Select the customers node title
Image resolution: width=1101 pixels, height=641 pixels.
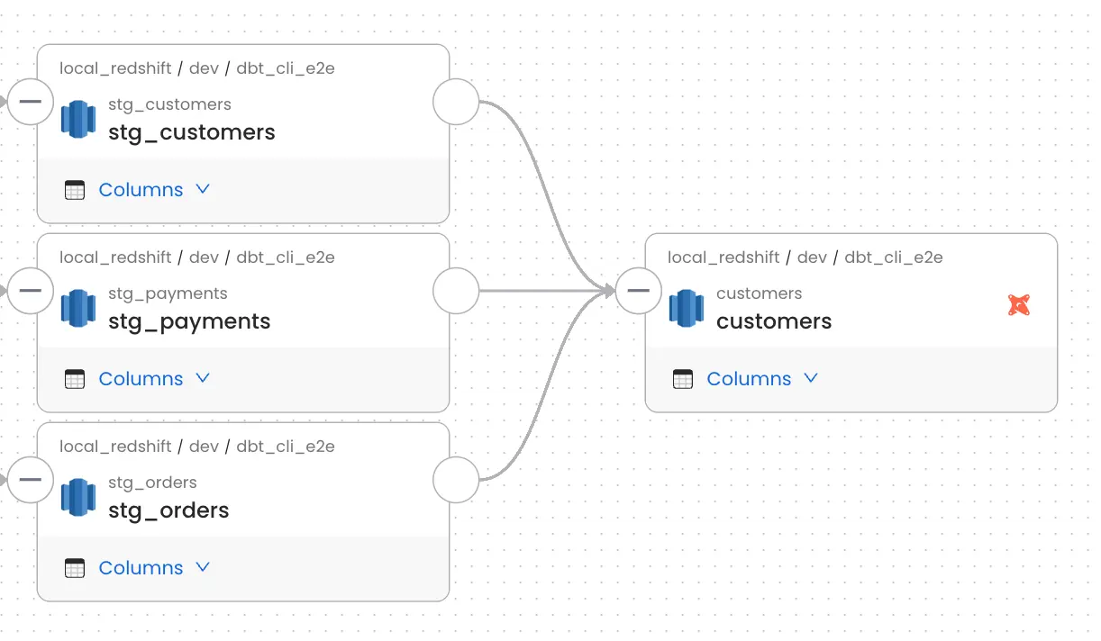774,321
